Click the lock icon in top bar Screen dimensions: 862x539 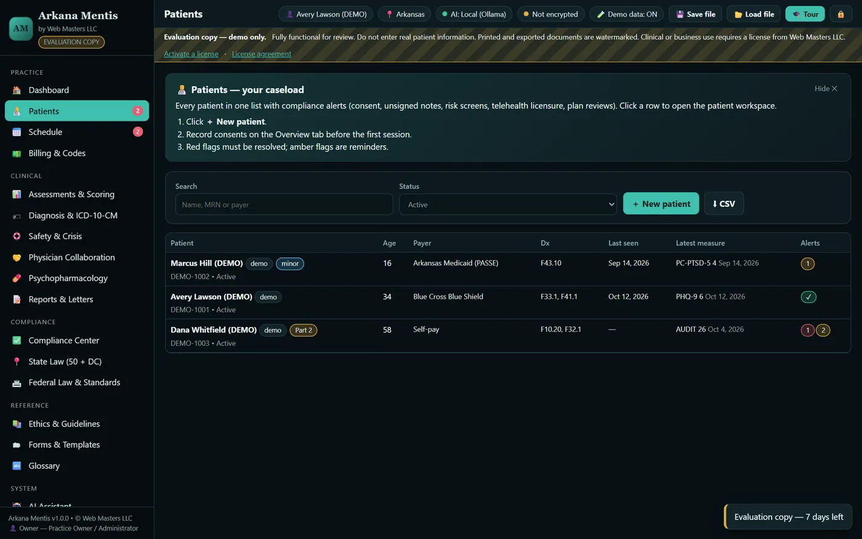pos(840,14)
